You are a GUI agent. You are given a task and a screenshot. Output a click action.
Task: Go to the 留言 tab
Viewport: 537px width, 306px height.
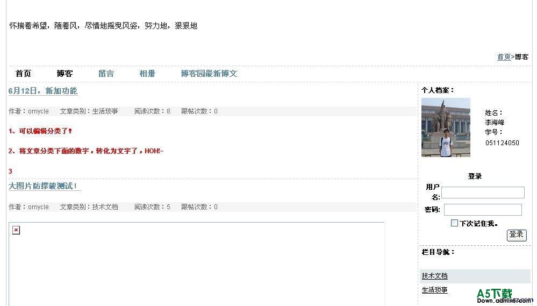(106, 73)
